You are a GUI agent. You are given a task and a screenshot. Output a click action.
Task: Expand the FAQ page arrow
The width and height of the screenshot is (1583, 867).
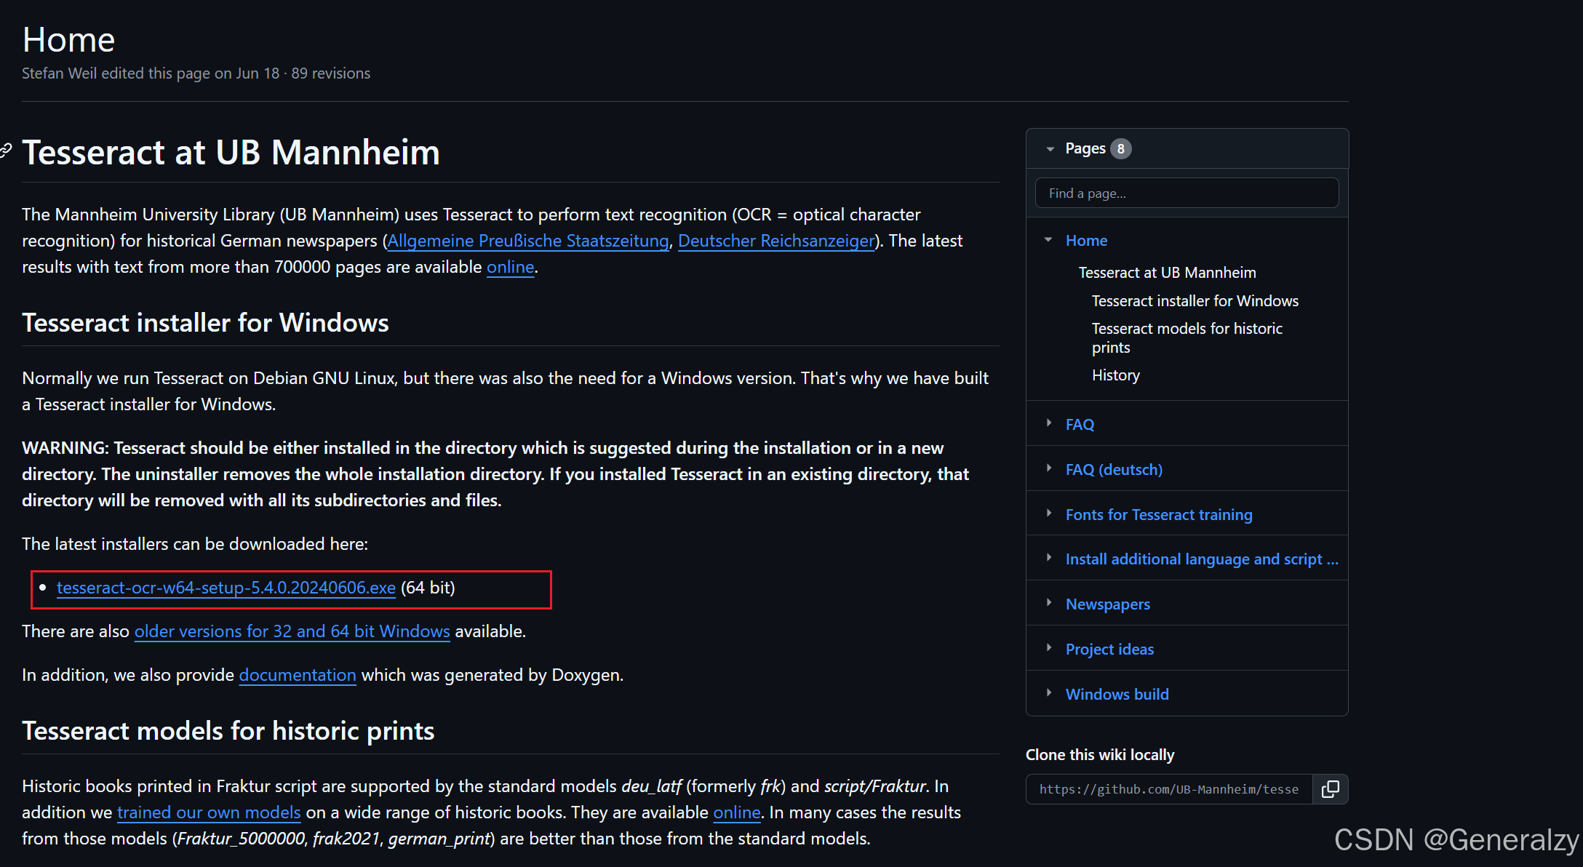point(1048,423)
